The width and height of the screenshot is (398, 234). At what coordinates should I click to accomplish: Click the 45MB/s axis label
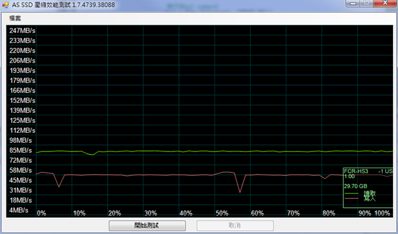[x=21, y=181]
